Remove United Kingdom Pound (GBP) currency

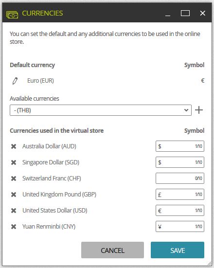pyautogui.click(x=14, y=195)
